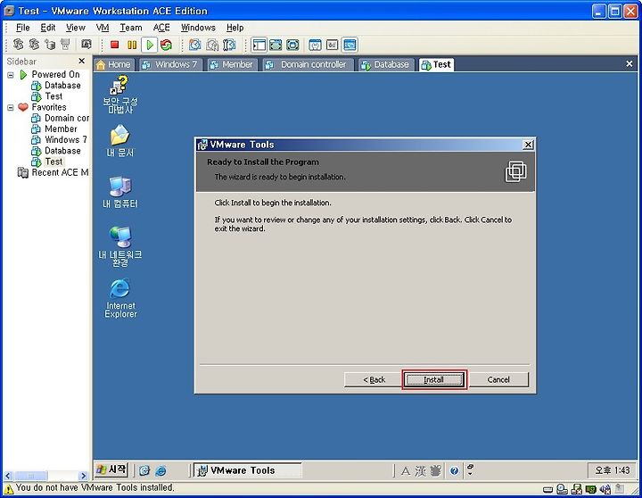Click the last highlighted toolbar view icon
Screen dimensions: 642x498
[x=350, y=45]
